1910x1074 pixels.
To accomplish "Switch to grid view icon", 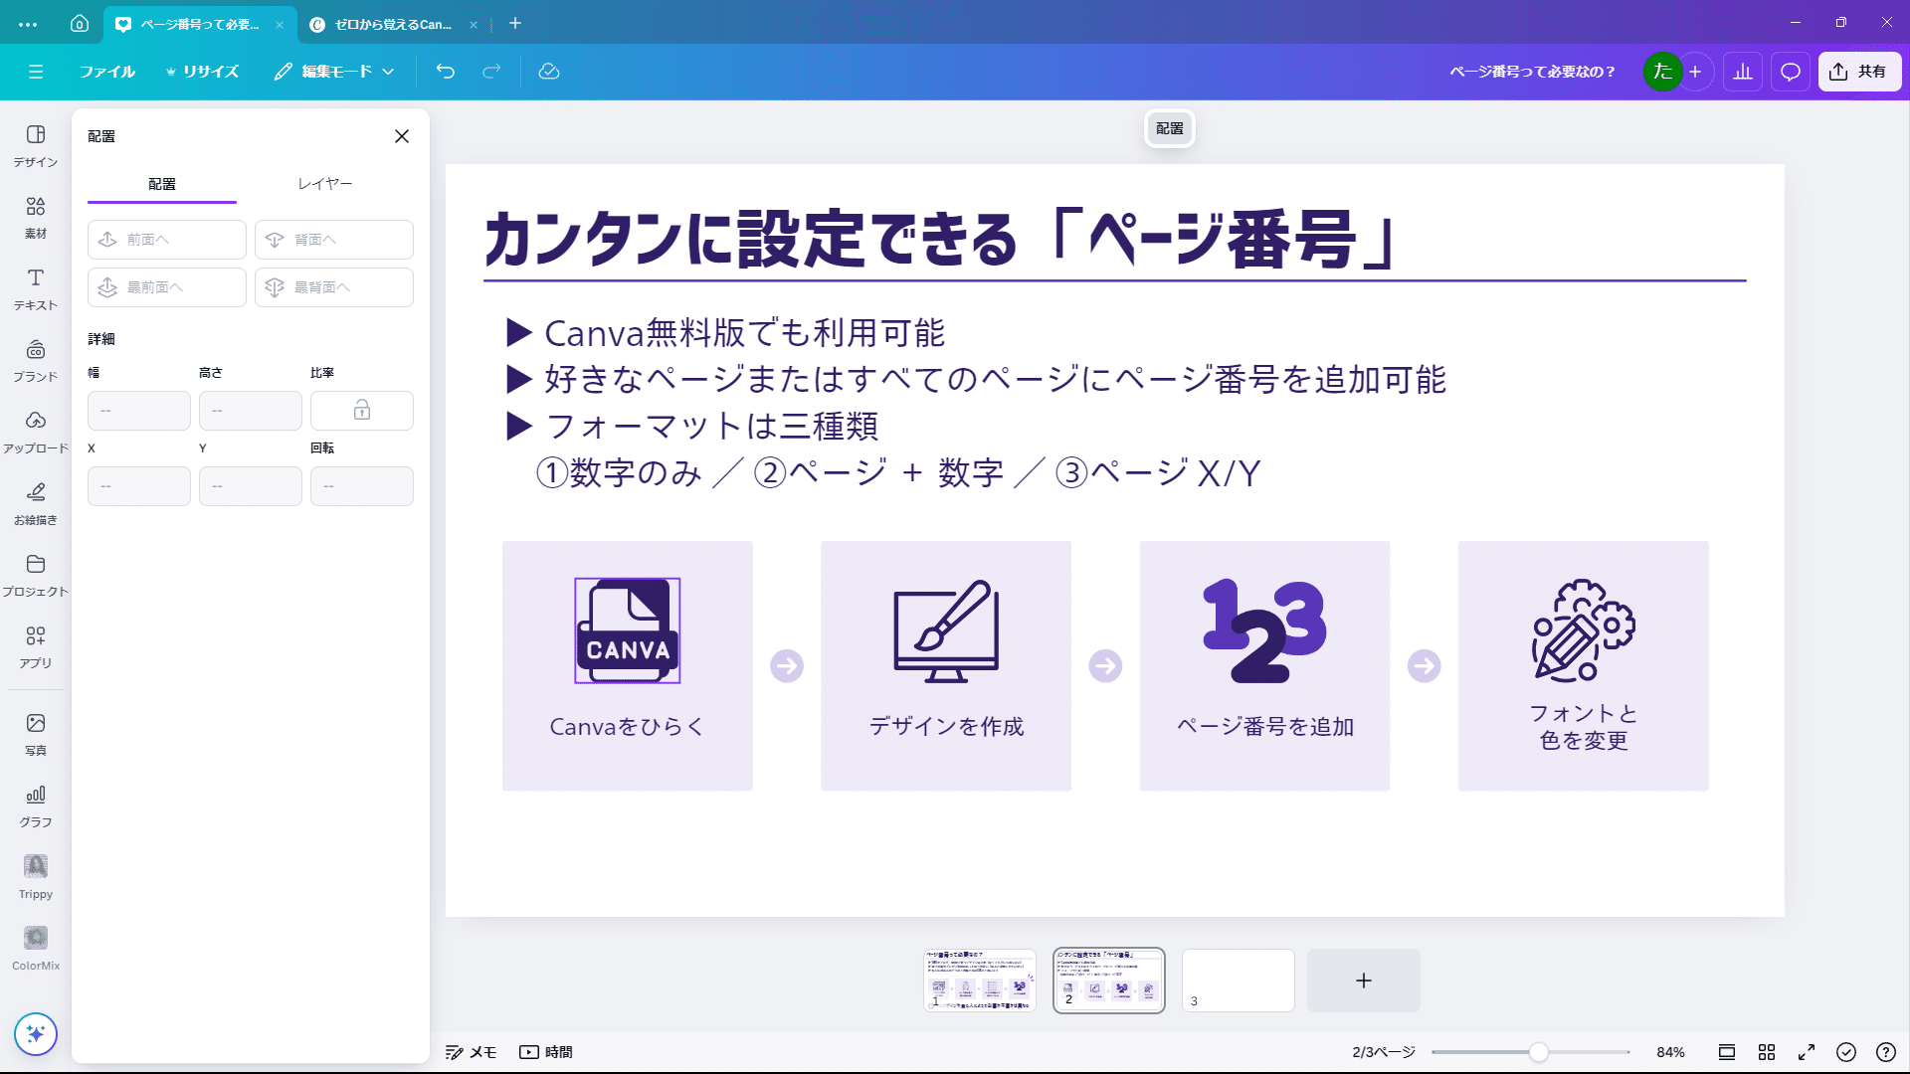I will pyautogui.click(x=1767, y=1052).
